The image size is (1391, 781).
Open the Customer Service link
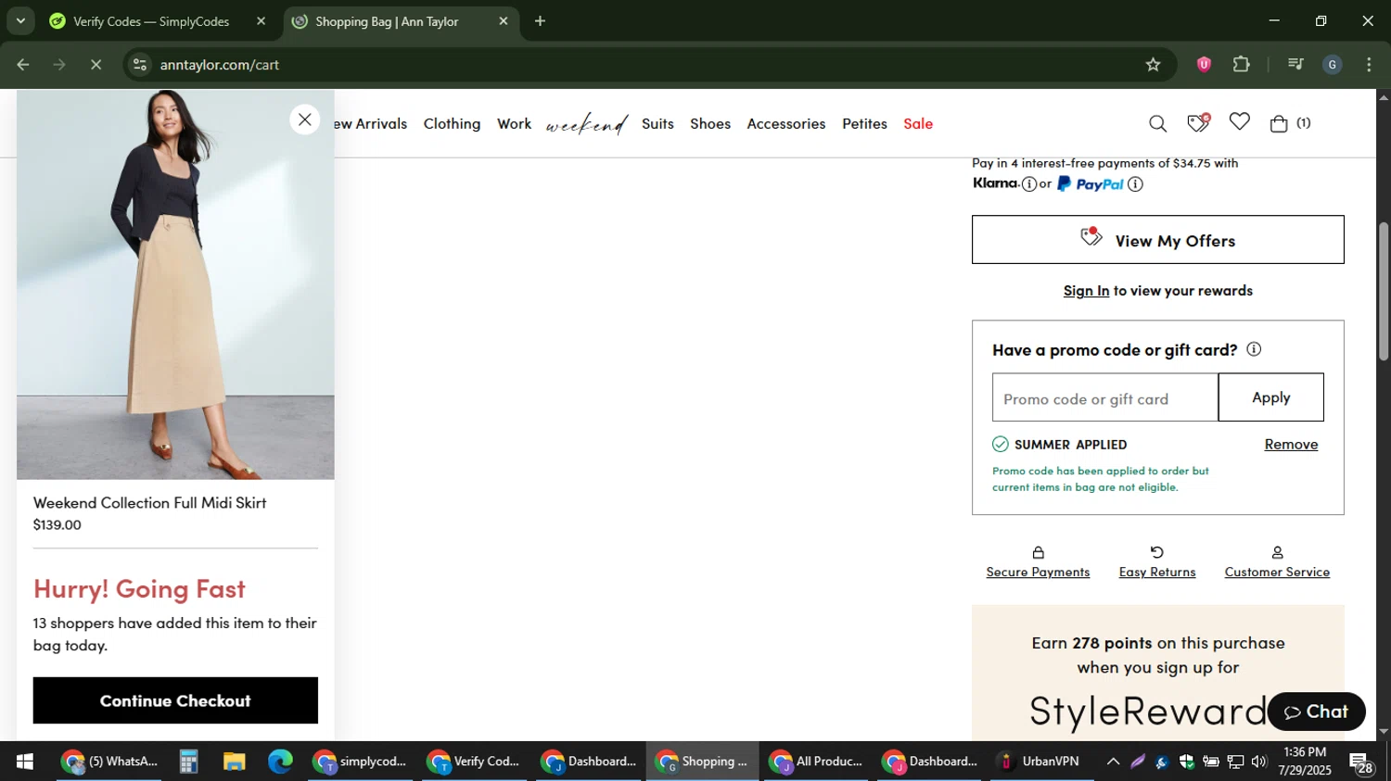click(1277, 573)
